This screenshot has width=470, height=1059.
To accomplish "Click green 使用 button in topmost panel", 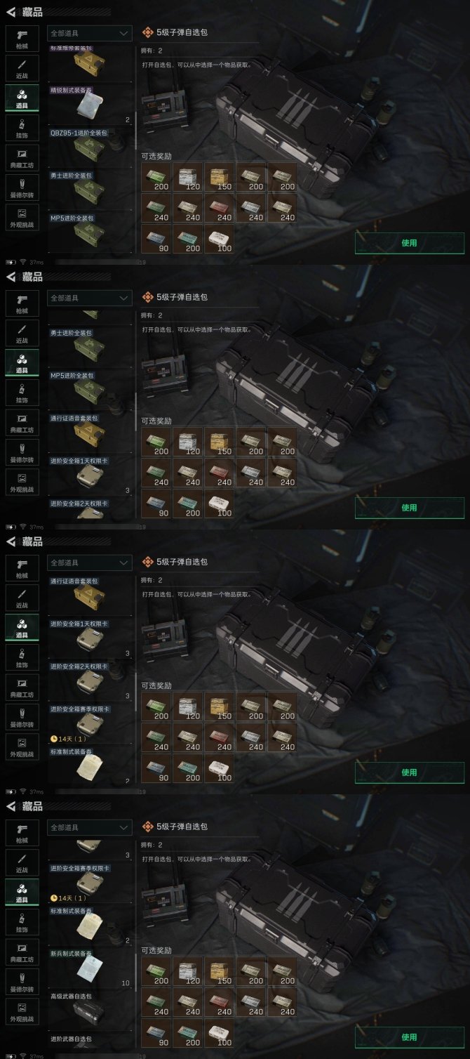I will (409, 243).
